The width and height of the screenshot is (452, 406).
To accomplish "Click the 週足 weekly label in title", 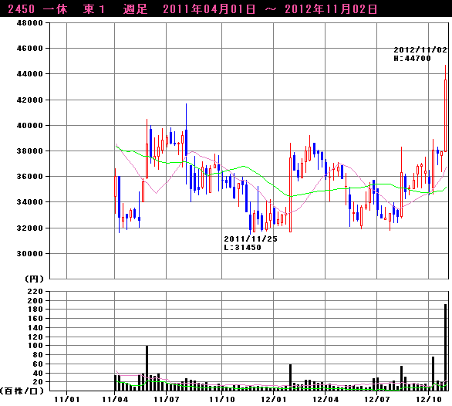I will coord(135,9).
